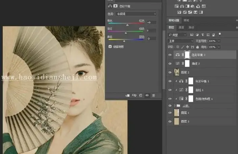
Task: Hide the 色彩平衡 1 layer
Action: 170,81
